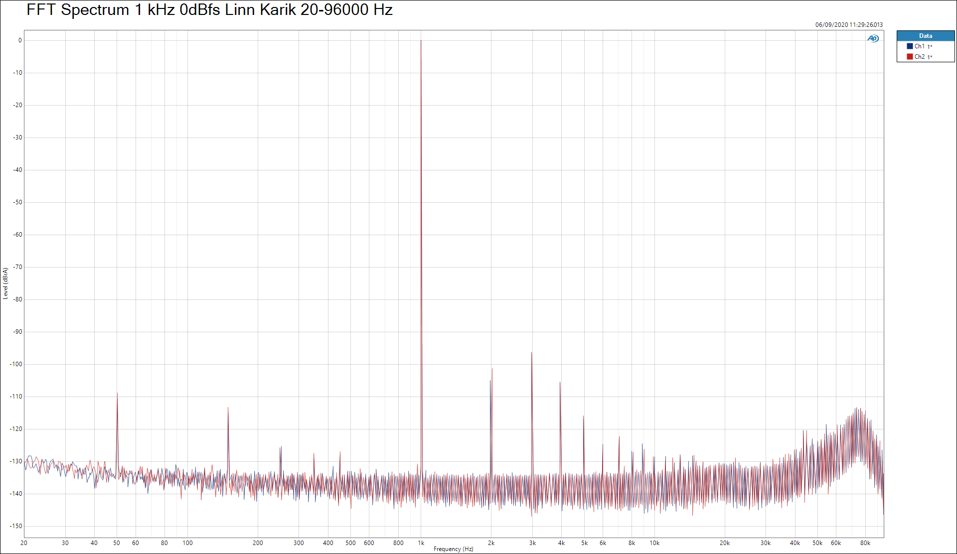The width and height of the screenshot is (957, 554).
Task: Click the 80k frequency axis tick label
Action: coord(865,543)
